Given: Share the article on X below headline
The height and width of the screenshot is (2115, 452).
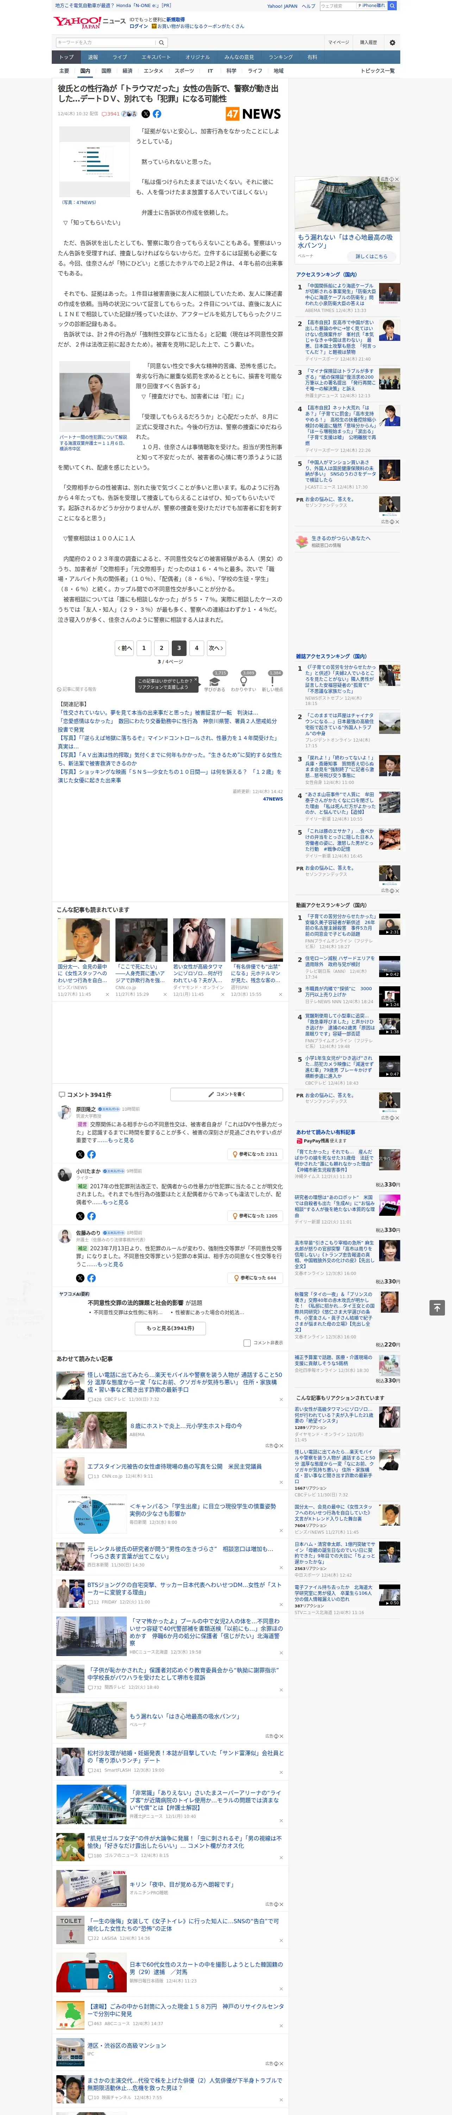Looking at the screenshot, I should (x=146, y=114).
